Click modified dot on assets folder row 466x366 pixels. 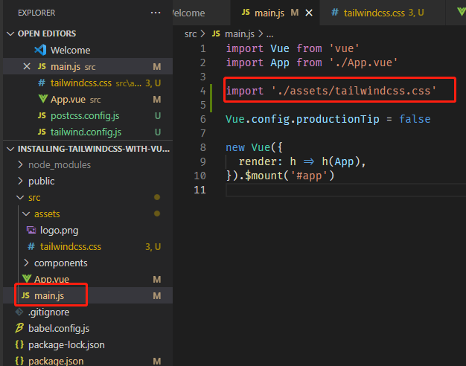tap(157, 213)
